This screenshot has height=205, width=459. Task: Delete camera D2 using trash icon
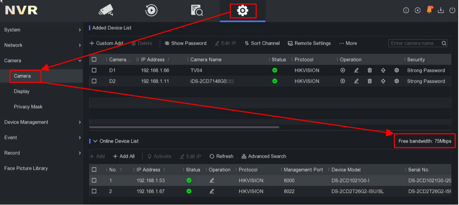tap(370, 81)
